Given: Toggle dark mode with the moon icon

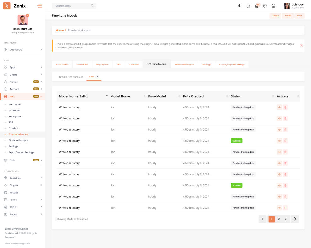Looking at the screenshot, I should [240, 6].
